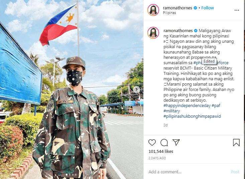Image resolution: width=245 pixels, height=179 pixels.
Task: Like the post with the heart icon
Action: pyautogui.click(x=152, y=143)
